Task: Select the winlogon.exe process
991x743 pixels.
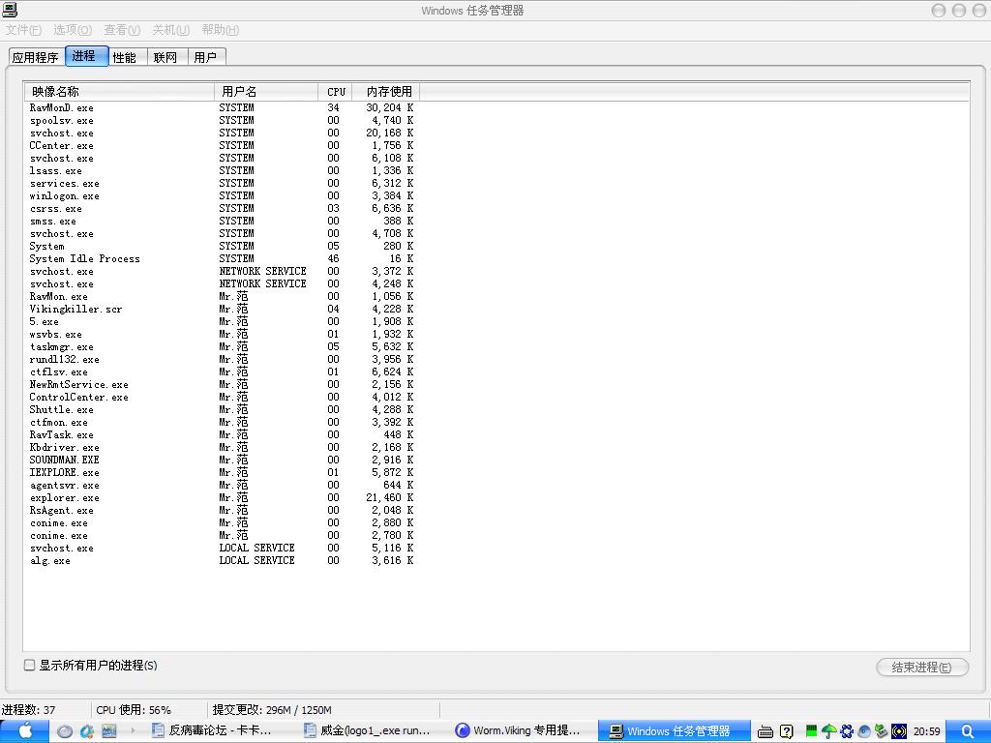Action: point(222,195)
